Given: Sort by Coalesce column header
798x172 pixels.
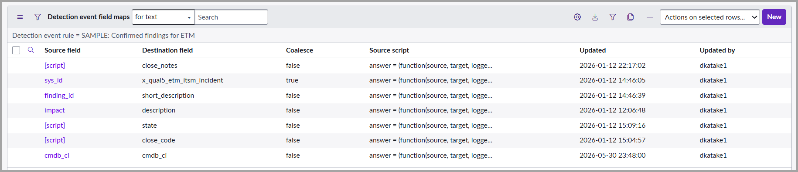Looking at the screenshot, I should (300, 50).
